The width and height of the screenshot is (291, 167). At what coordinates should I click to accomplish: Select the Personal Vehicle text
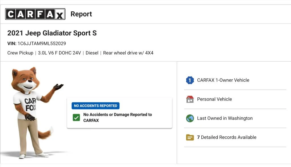pos(214,99)
